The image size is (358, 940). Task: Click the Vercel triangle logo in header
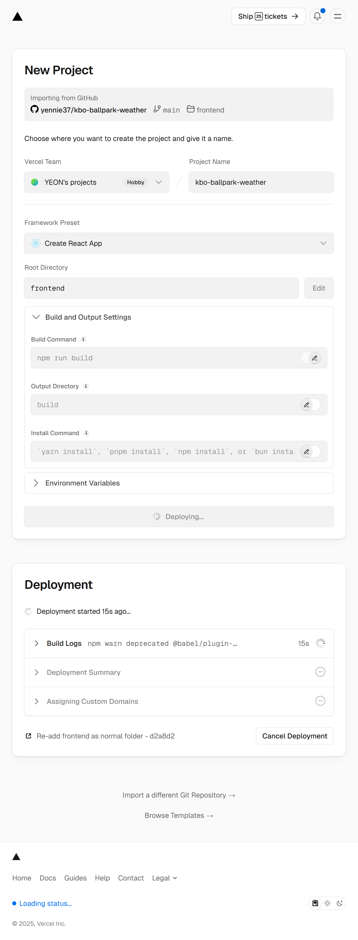tap(18, 17)
